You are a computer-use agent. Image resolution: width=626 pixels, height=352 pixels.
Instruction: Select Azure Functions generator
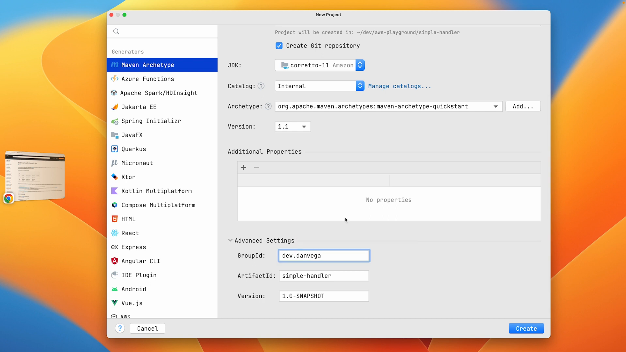147,79
